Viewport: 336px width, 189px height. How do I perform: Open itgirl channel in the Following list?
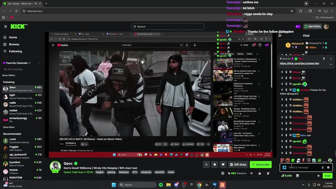click(22, 97)
